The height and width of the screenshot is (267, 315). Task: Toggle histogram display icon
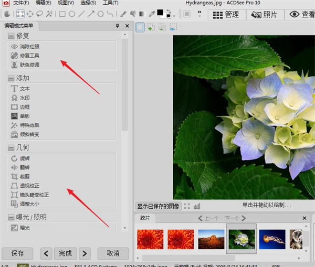click(x=197, y=206)
